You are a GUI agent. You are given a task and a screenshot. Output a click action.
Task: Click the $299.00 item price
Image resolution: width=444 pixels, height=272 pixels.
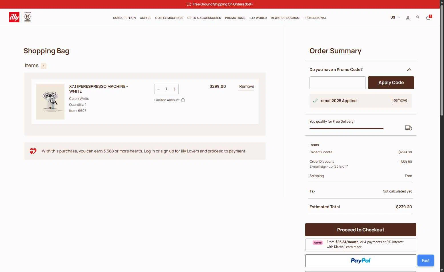coord(218,86)
